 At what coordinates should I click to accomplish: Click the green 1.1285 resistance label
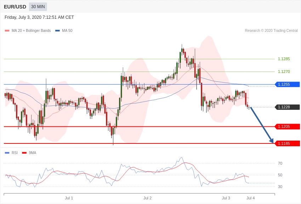[x=284, y=59]
